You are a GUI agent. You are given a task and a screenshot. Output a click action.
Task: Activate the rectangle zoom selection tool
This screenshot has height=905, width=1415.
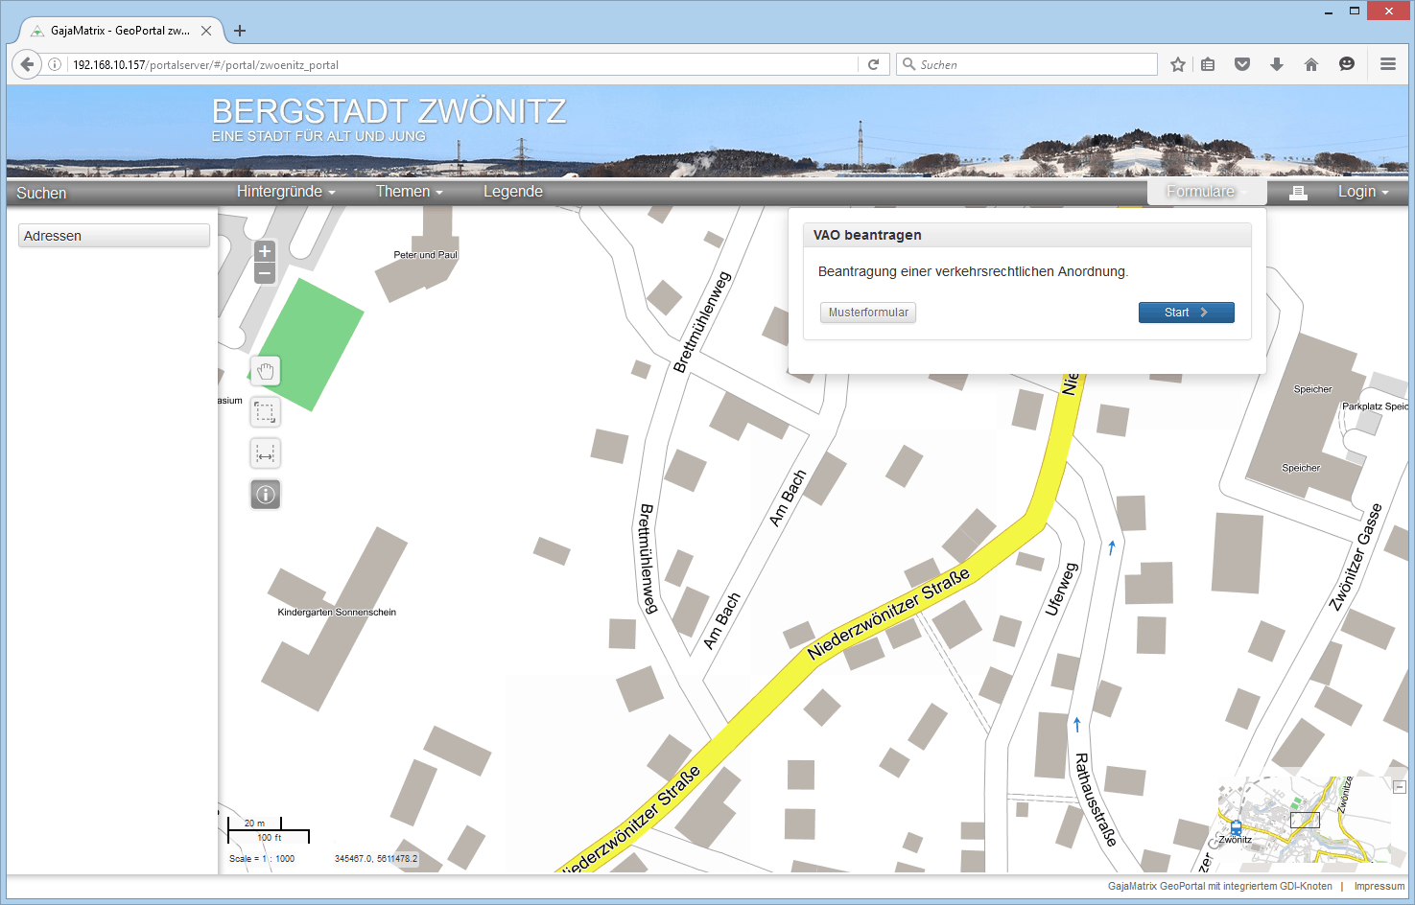coord(266,412)
